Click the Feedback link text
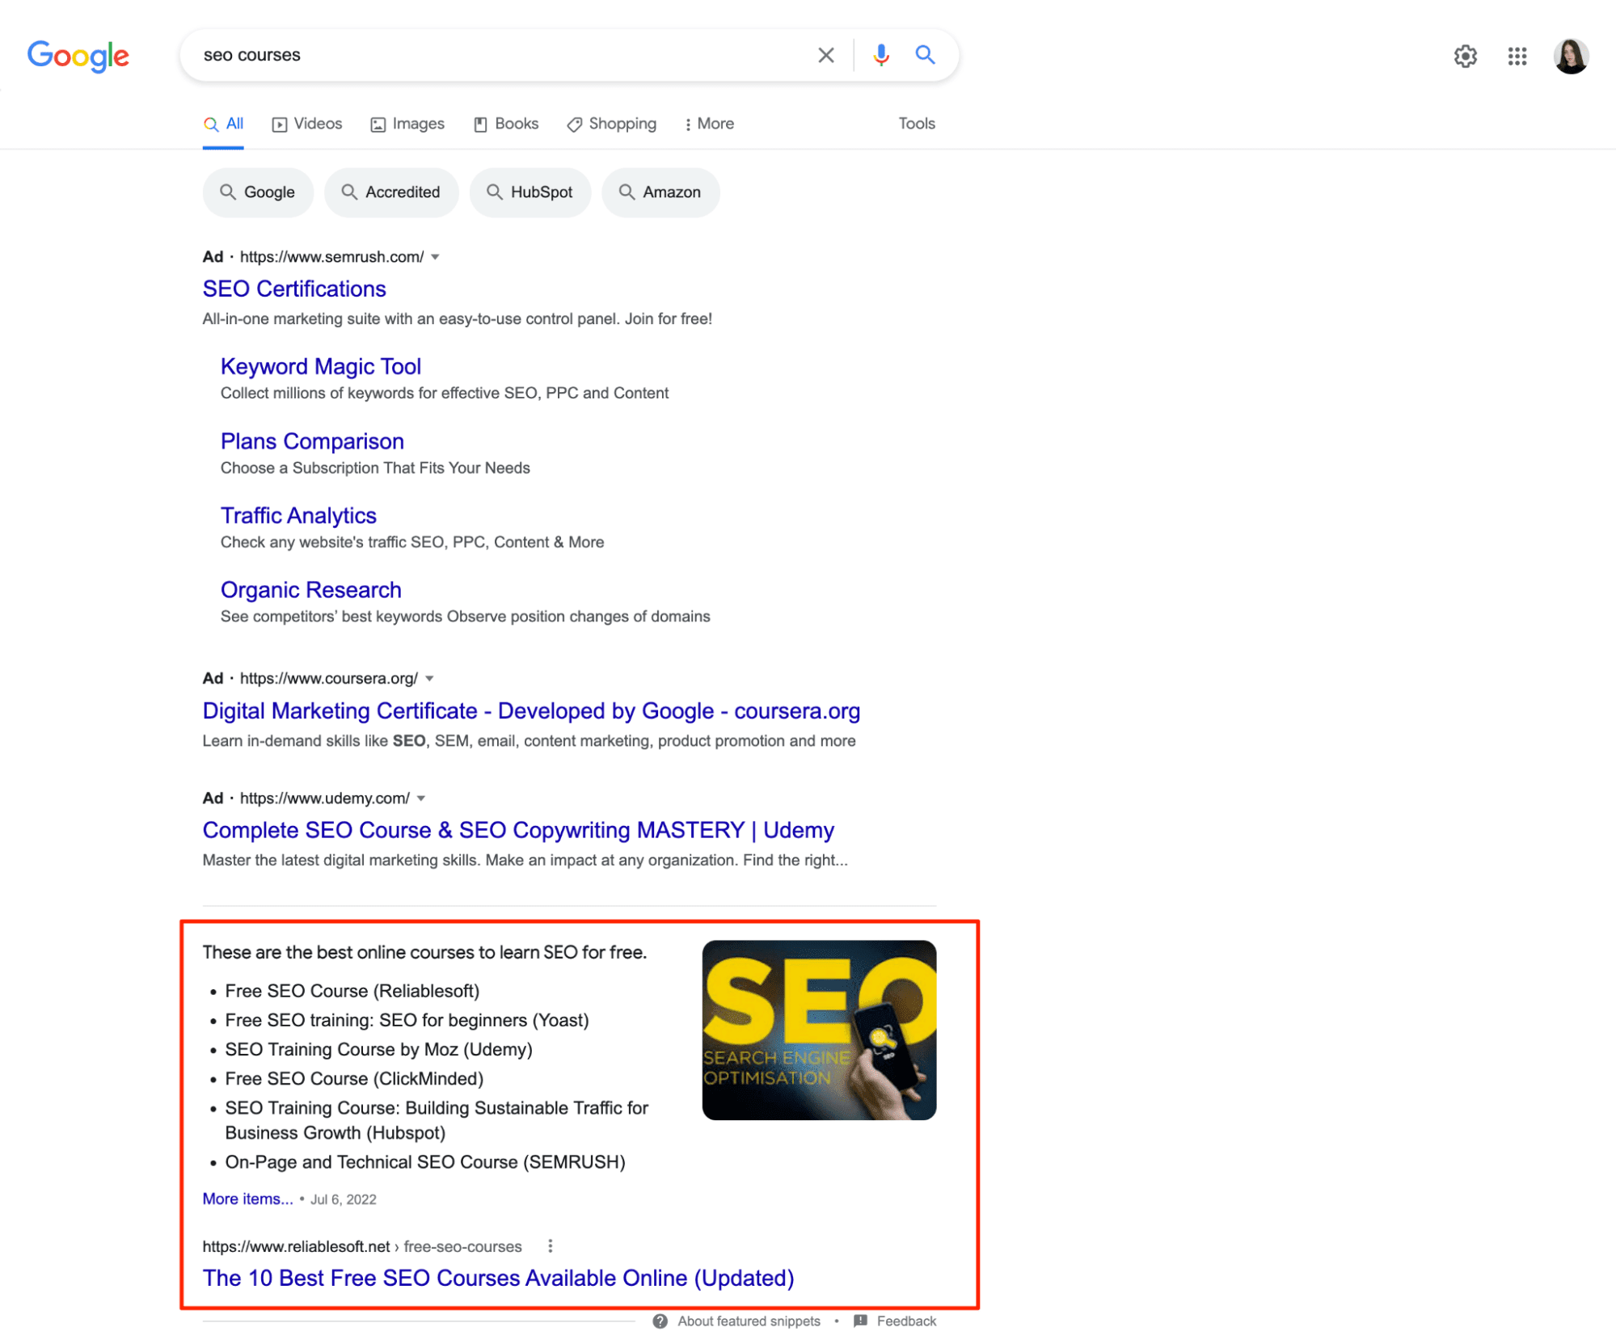Viewport: 1616px width, 1344px height. coord(906,1321)
